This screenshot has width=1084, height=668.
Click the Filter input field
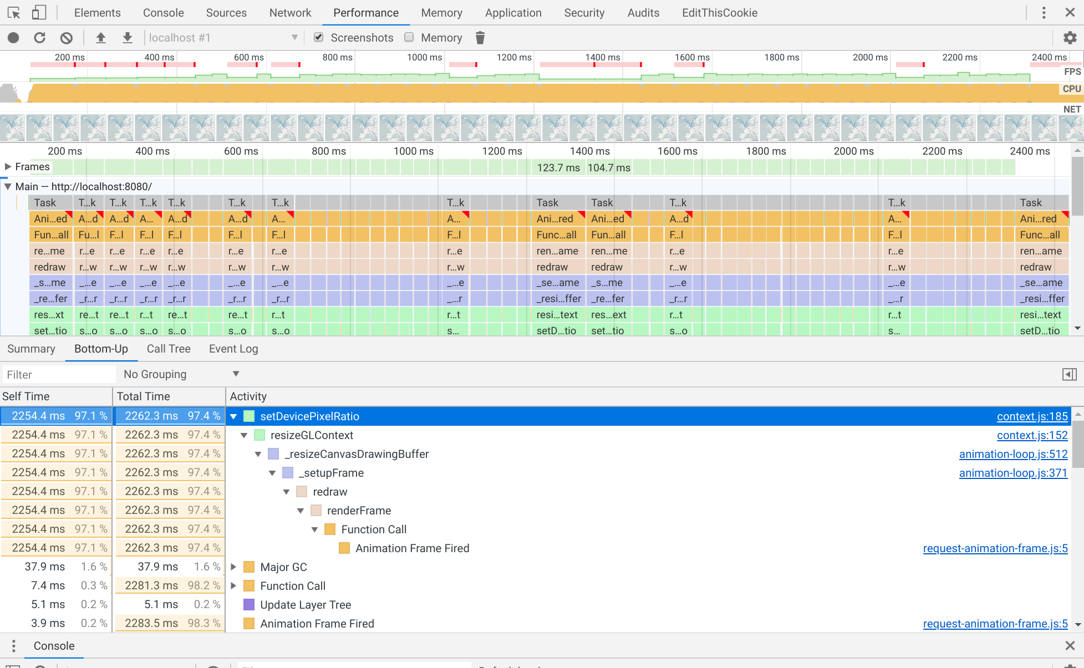58,375
